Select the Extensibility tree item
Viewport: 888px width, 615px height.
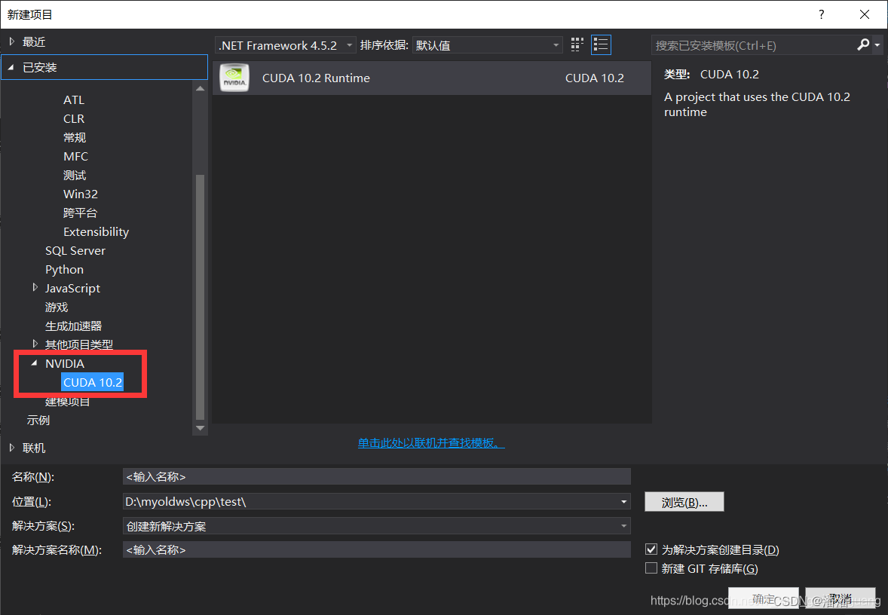96,231
